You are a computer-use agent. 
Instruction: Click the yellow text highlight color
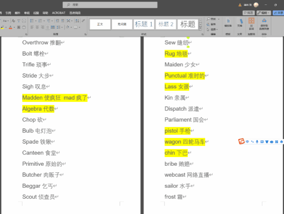2,28
